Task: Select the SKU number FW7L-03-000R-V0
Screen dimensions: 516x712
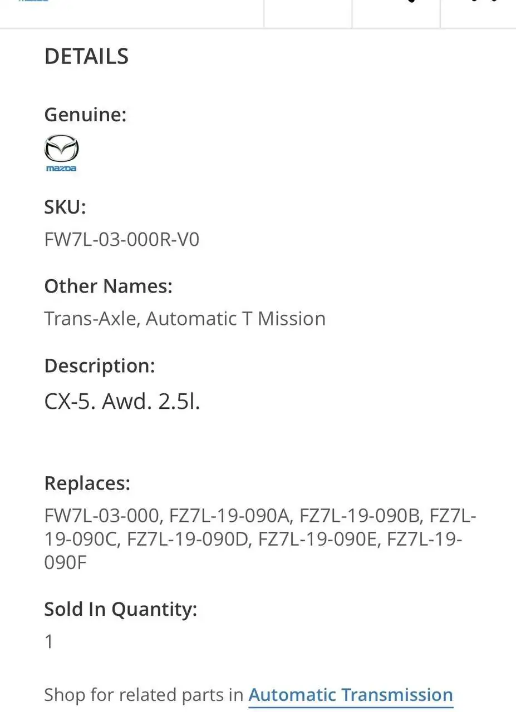Action: tap(121, 240)
